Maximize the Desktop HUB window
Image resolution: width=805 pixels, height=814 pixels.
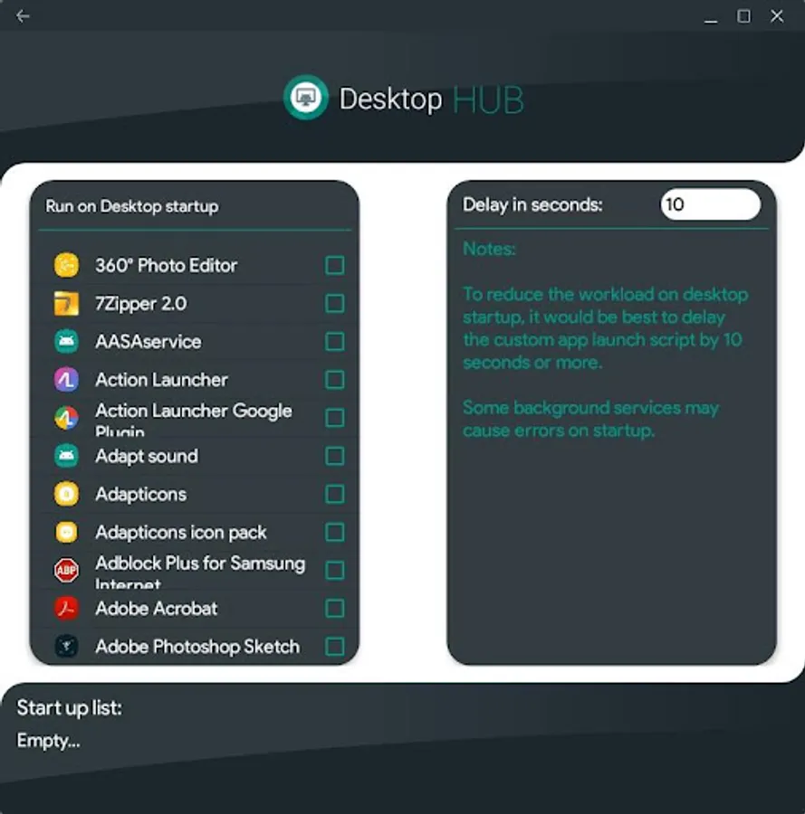tap(743, 16)
